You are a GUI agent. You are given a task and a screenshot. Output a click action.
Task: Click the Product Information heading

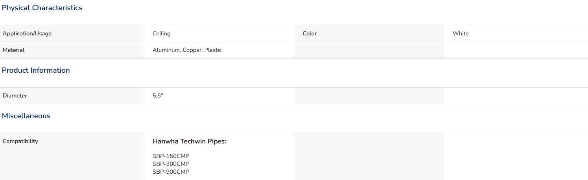click(x=36, y=70)
